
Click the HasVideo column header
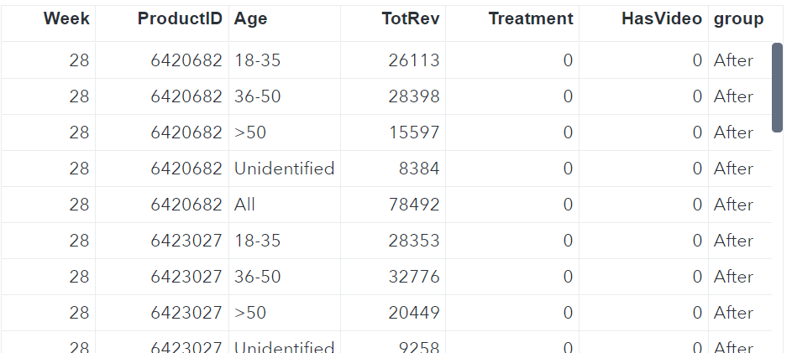[661, 19]
